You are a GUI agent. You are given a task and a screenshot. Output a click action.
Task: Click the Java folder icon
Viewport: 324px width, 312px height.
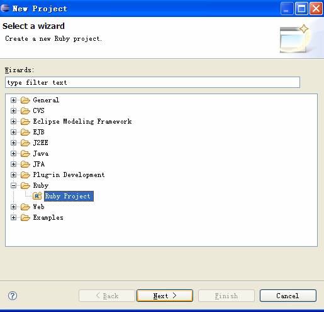pos(25,154)
